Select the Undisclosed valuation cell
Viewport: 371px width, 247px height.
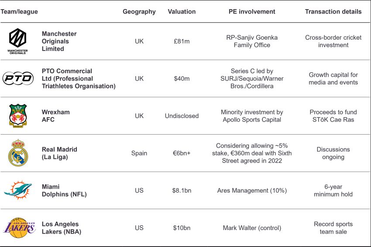(x=182, y=116)
